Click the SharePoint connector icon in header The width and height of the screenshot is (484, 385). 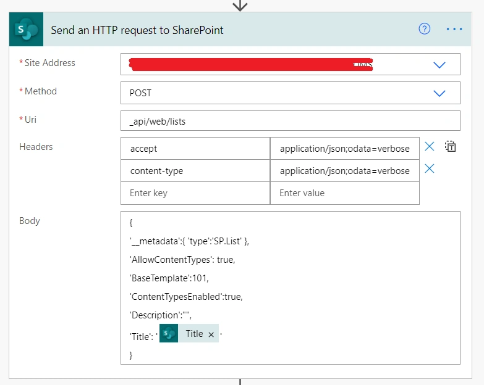click(x=26, y=29)
